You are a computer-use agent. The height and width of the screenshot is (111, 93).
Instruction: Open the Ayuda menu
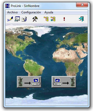point(49,12)
